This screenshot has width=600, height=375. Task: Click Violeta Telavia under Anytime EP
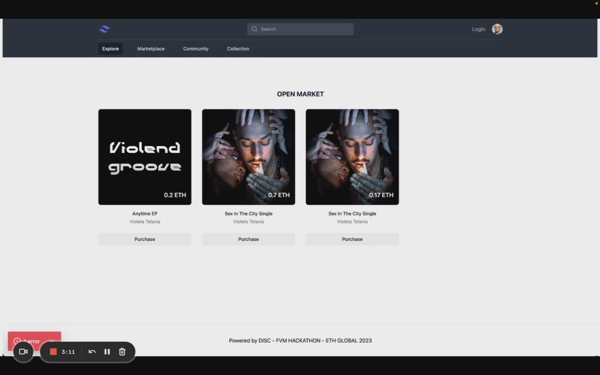145,221
